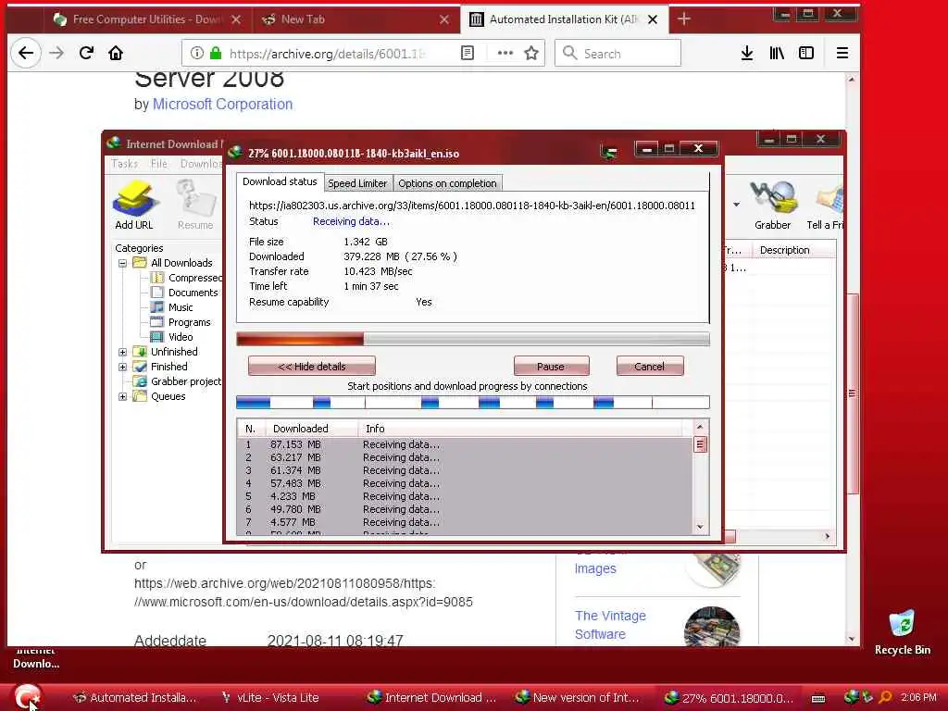Click the orange search icon in system tray
Image resolution: width=948 pixels, height=711 pixels.
pyautogui.click(x=885, y=697)
